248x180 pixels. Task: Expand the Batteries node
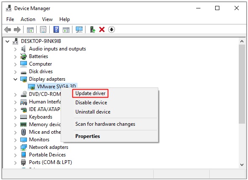pos(15,57)
